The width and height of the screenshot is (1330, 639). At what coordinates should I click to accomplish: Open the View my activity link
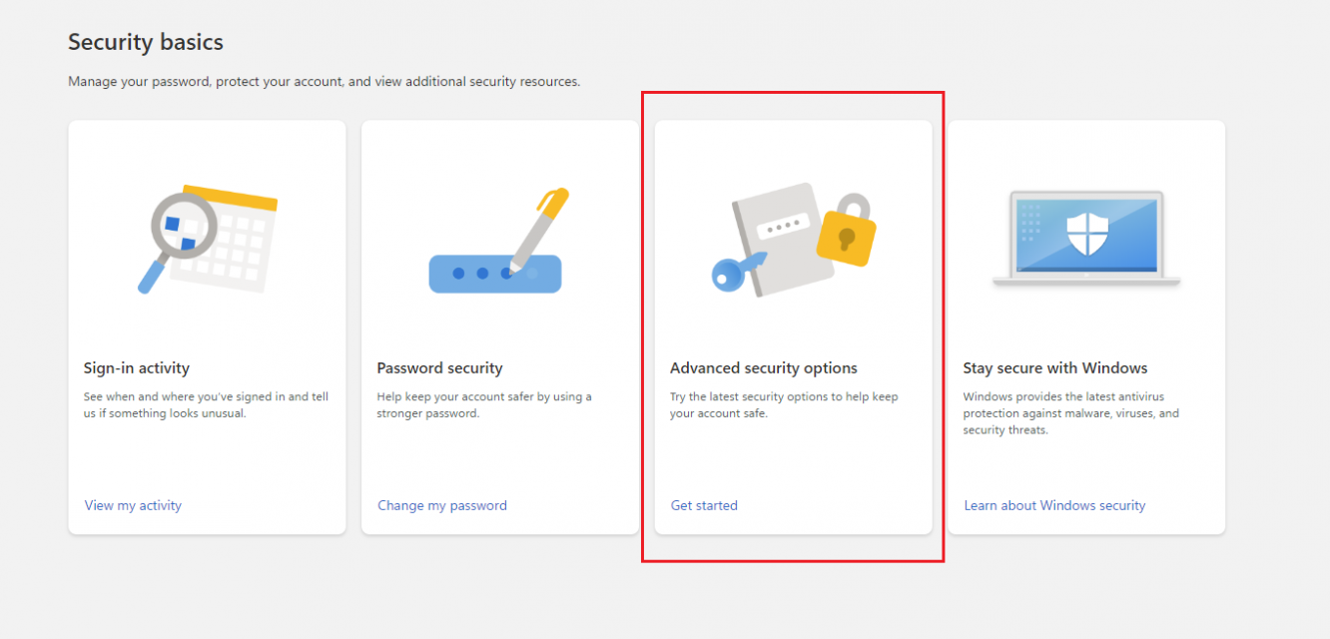[x=133, y=505]
